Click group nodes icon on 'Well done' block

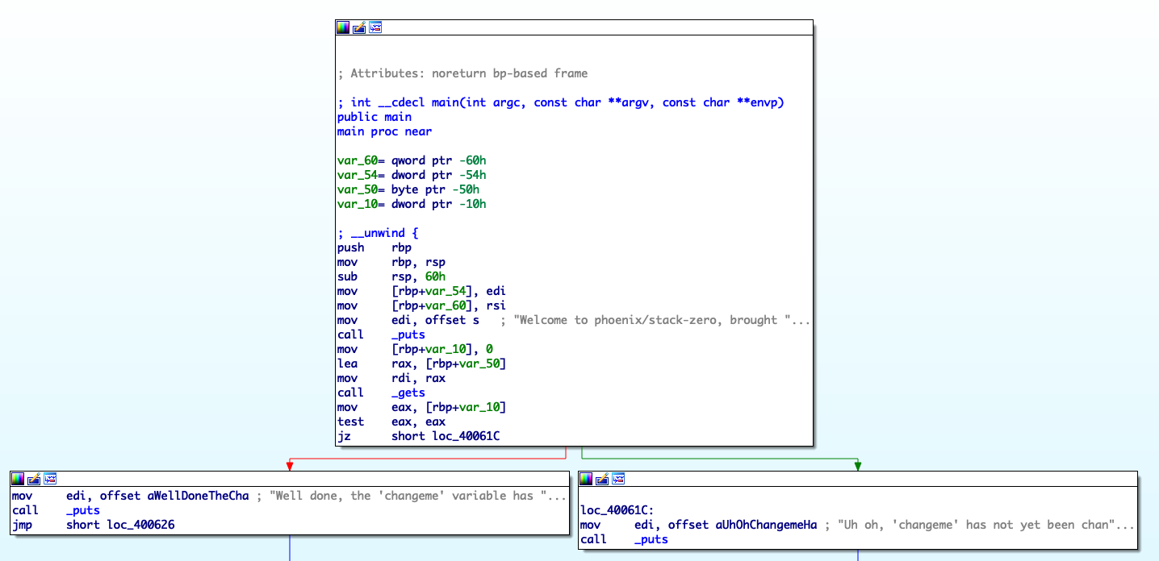50,479
